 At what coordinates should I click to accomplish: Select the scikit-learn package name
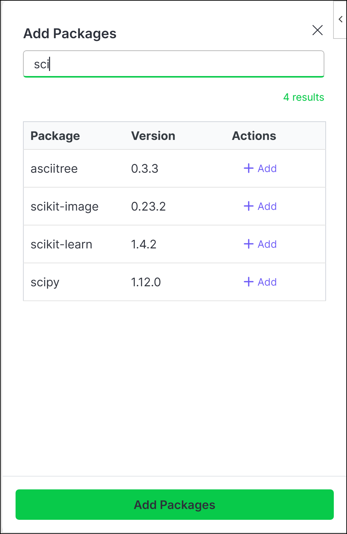click(x=61, y=244)
